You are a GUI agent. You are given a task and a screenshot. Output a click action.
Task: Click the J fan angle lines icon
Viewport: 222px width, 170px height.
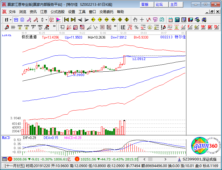click(x=183, y=27)
